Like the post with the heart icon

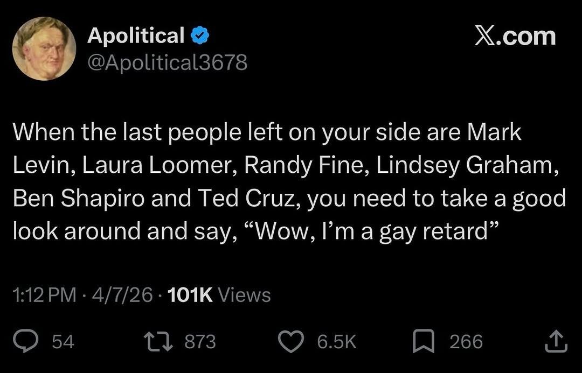[292, 342]
